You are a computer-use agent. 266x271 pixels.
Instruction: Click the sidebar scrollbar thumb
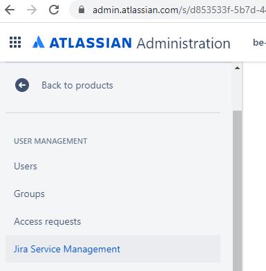[237, 191]
